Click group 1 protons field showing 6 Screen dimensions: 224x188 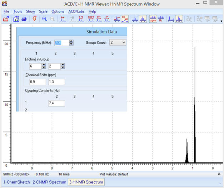[x=35, y=66]
